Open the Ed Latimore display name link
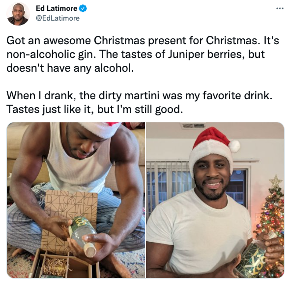290x283 pixels. [57, 8]
